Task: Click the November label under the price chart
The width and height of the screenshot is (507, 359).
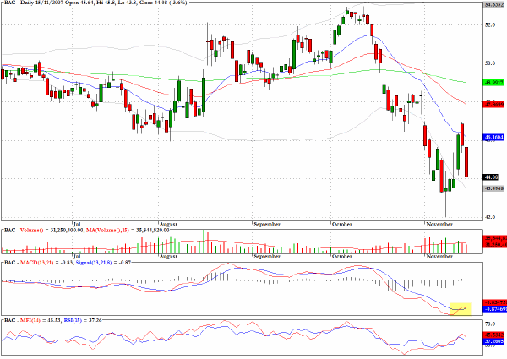Action: 439,224
